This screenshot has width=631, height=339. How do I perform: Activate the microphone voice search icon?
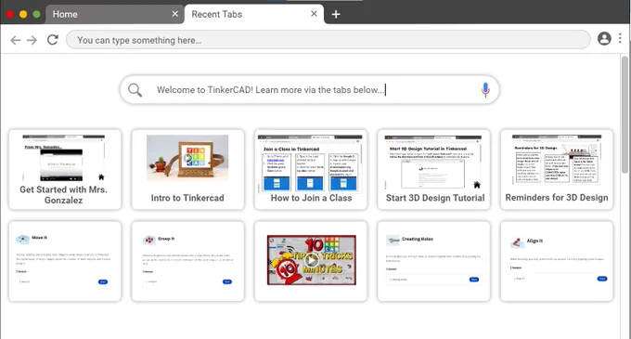pyautogui.click(x=485, y=90)
